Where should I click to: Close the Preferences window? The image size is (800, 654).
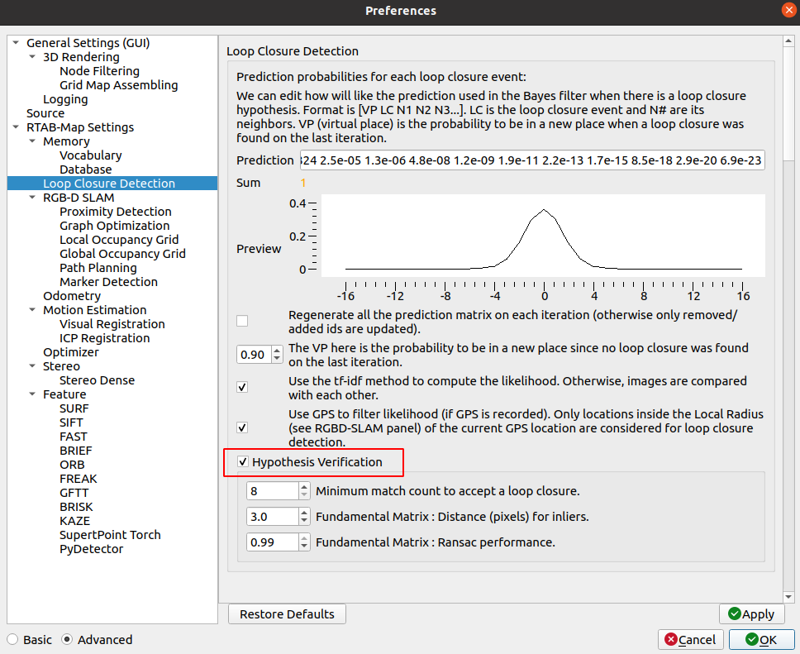786,11
